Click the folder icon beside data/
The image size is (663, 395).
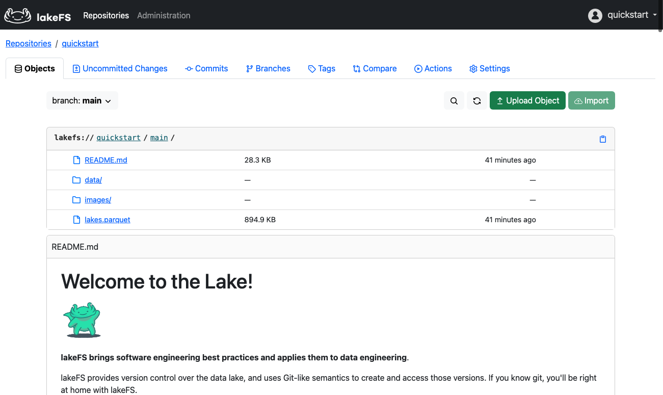75,179
